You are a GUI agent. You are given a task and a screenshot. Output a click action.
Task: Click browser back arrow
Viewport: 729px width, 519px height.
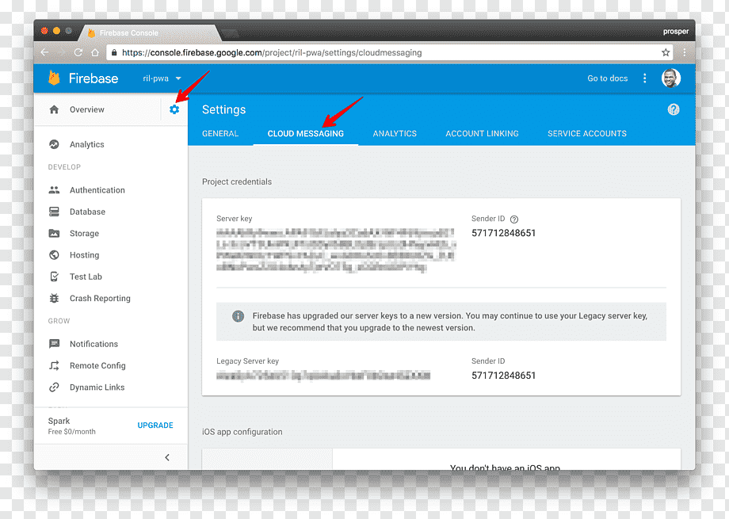pos(44,52)
